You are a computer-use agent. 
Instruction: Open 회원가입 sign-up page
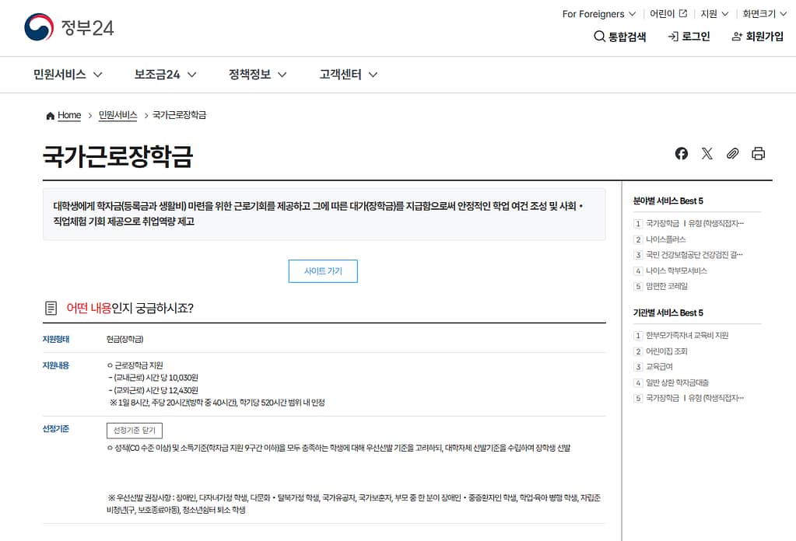tap(757, 37)
